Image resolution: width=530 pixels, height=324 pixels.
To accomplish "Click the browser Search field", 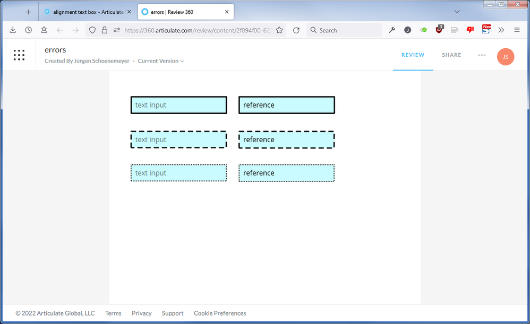I will pyautogui.click(x=344, y=30).
